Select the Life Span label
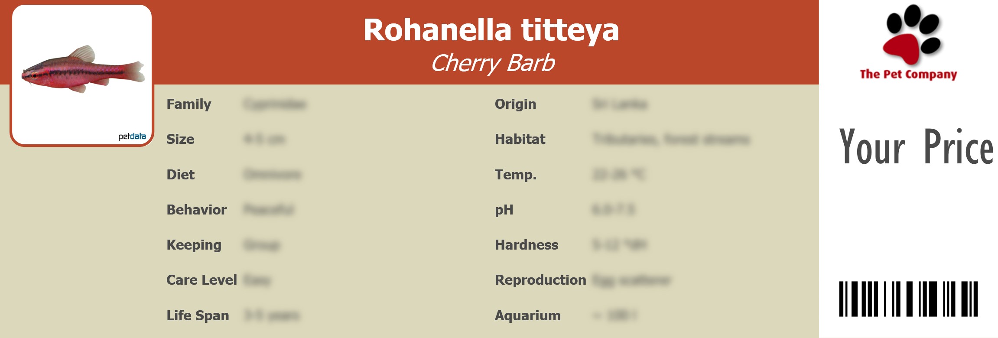998x338 pixels. (198, 315)
